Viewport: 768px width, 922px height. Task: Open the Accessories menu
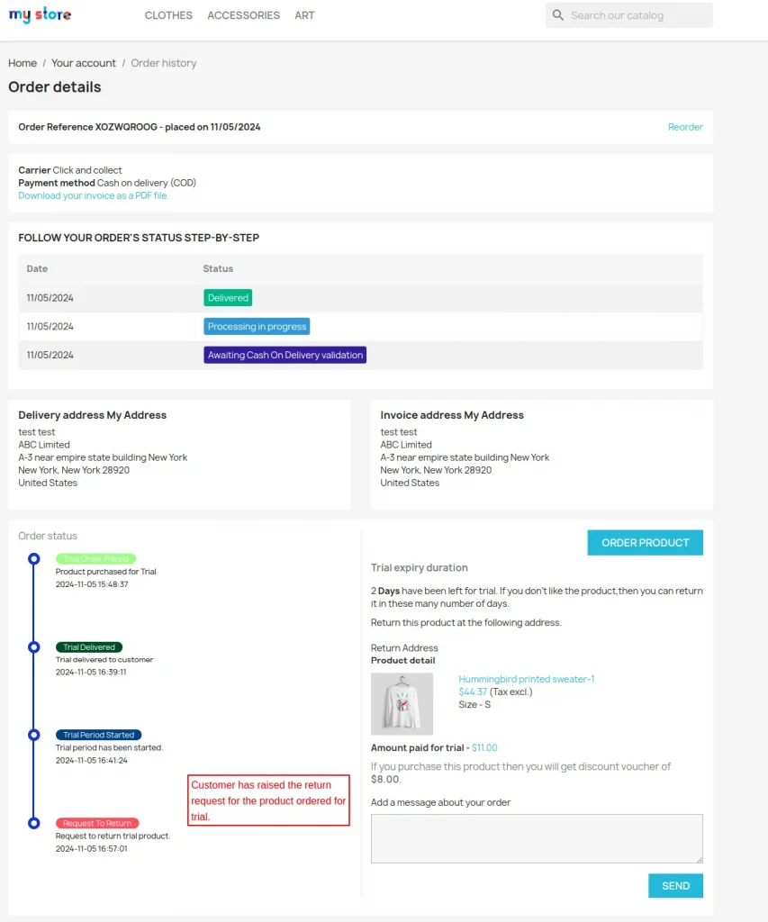[x=243, y=15]
